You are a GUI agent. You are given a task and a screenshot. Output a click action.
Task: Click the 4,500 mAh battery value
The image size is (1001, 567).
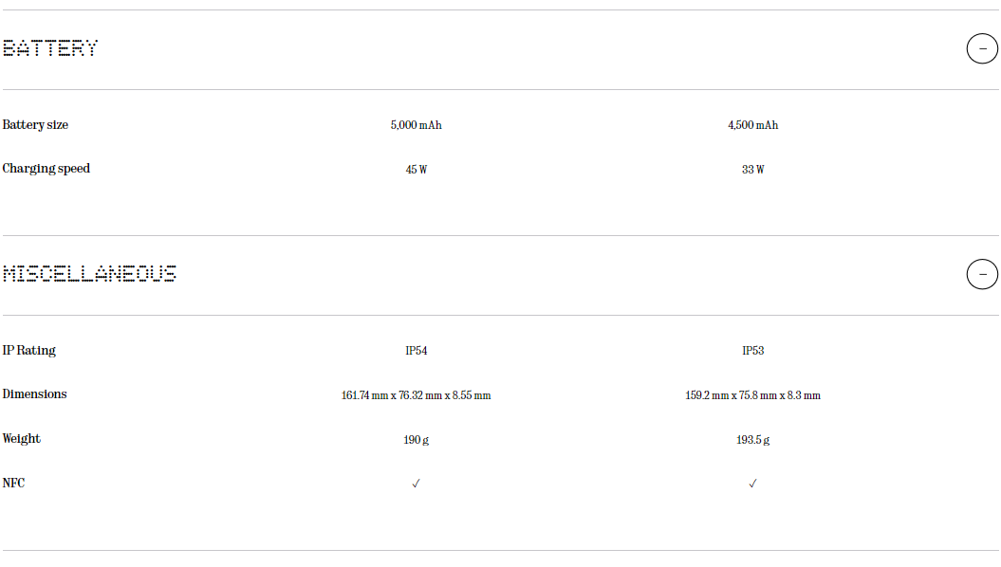click(x=752, y=126)
